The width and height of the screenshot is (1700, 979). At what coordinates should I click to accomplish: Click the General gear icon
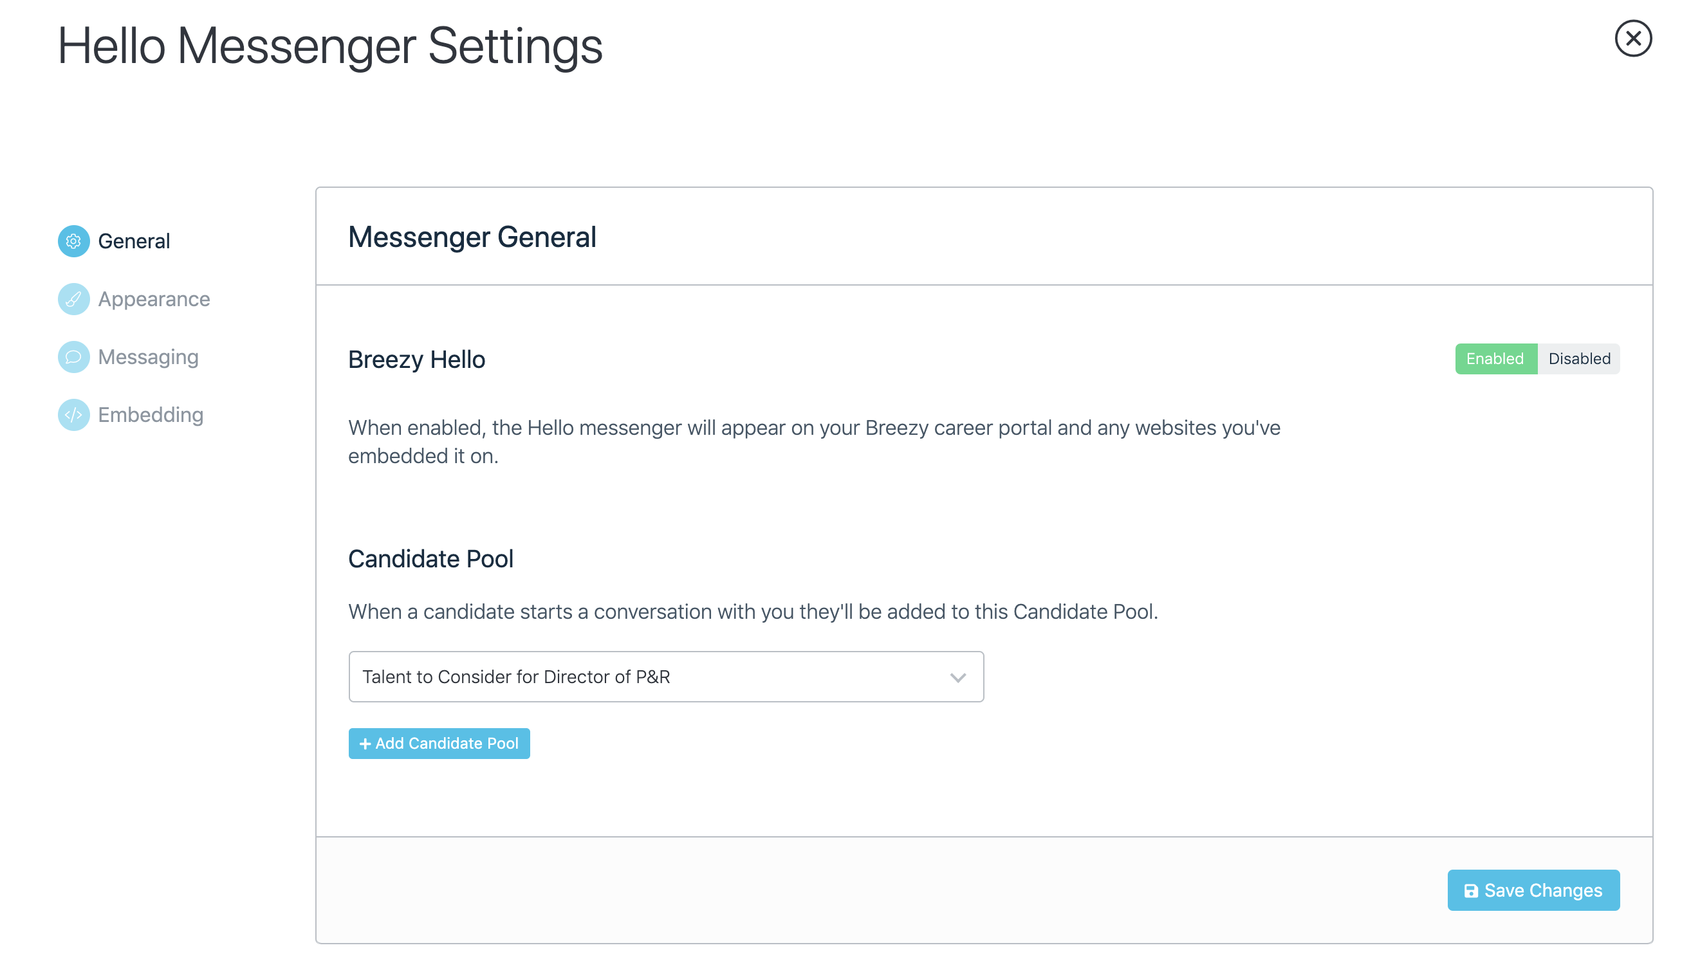click(x=73, y=241)
